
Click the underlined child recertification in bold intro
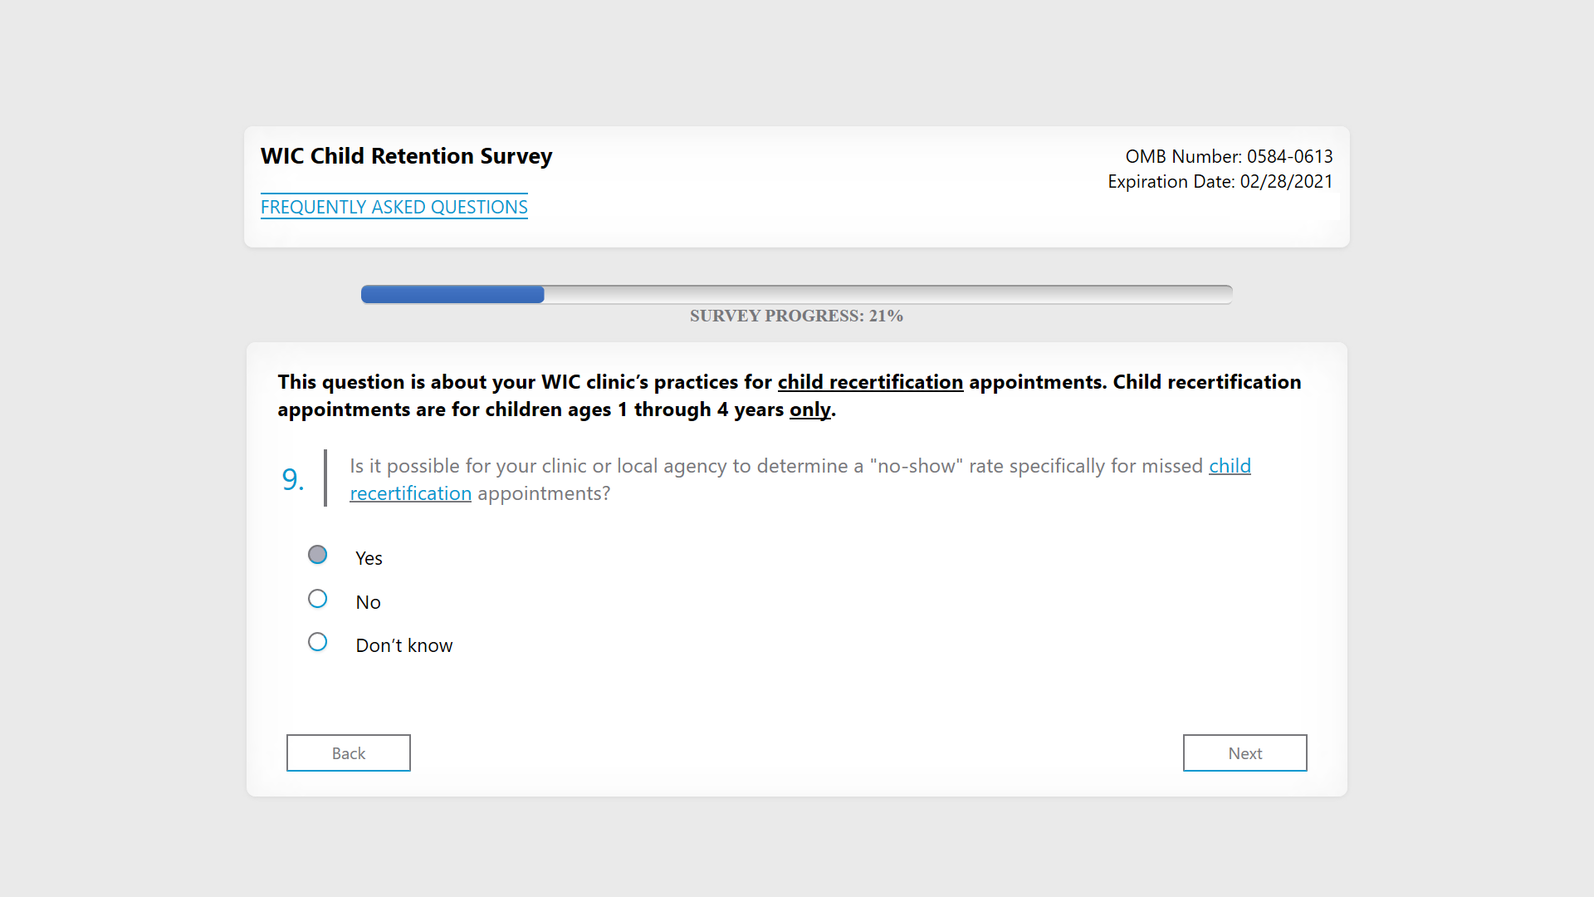869,382
